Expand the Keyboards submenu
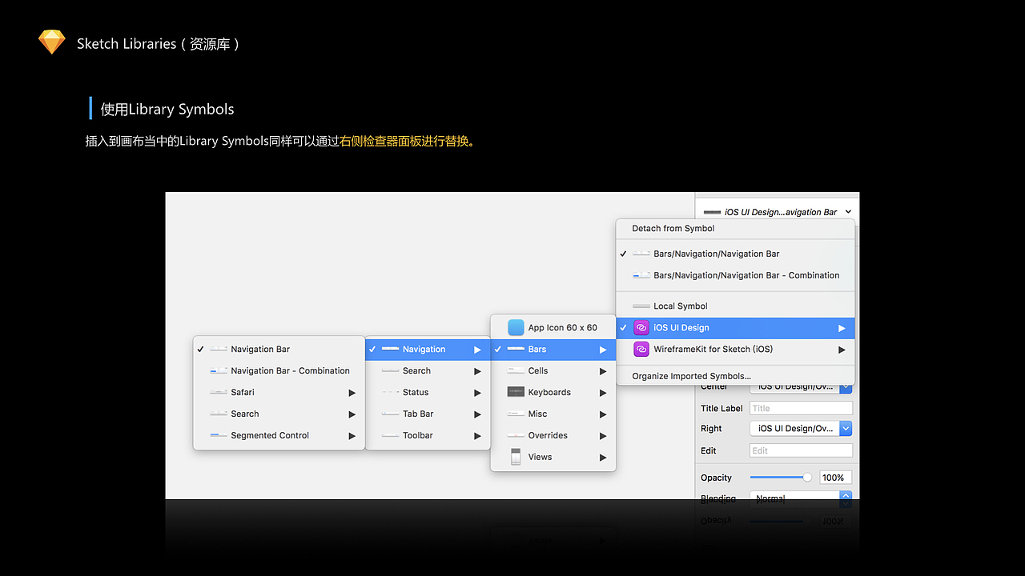 pos(553,392)
